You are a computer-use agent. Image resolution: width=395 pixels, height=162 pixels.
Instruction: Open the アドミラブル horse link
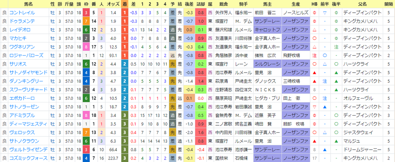click(x=22, y=115)
